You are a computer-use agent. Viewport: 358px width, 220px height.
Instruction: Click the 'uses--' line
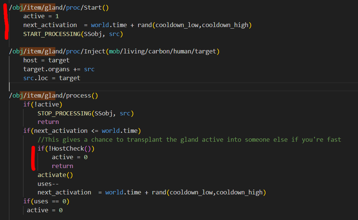[48, 184]
